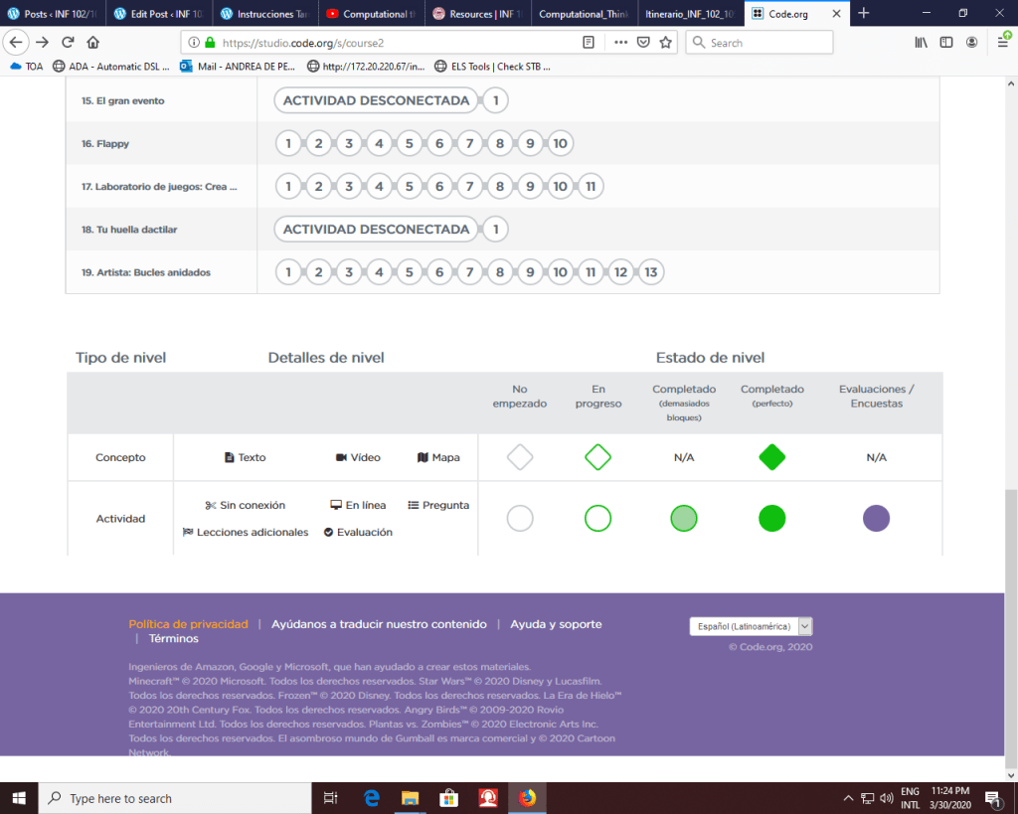1018x814 pixels.
Task: Open level 11 of Laboratorio de juegos
Action: (x=591, y=187)
